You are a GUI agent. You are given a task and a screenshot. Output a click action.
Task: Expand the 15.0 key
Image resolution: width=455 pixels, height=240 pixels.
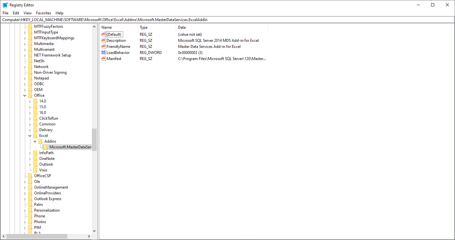(x=30, y=107)
